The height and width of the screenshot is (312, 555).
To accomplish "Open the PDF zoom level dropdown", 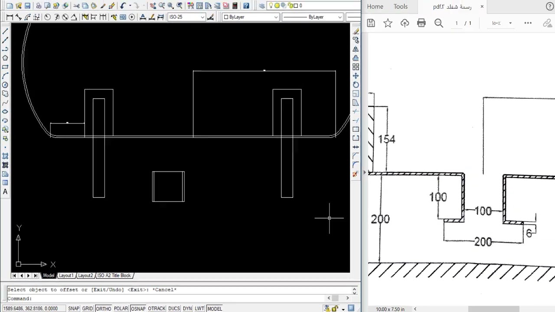I will (x=510, y=23).
